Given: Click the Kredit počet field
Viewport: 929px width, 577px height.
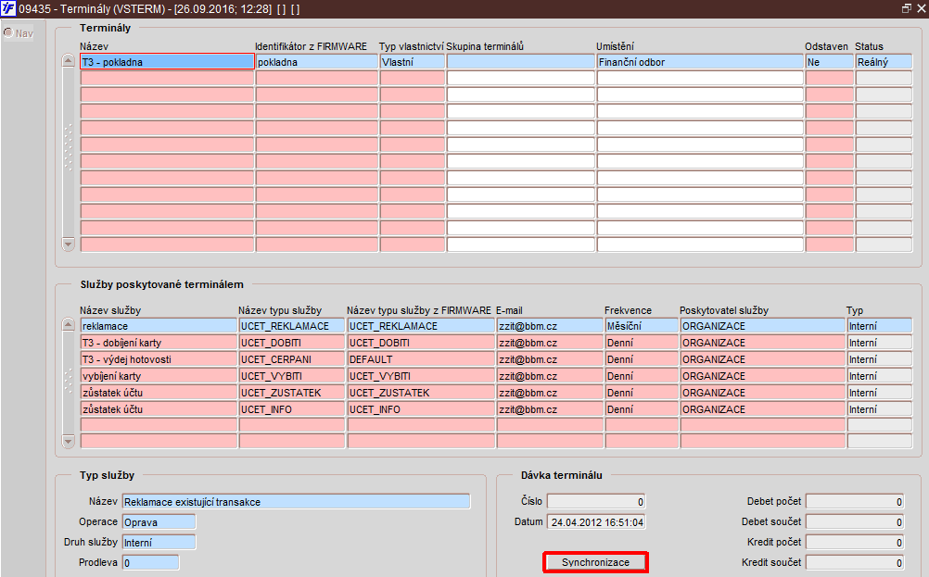Looking at the screenshot, I should tap(855, 542).
